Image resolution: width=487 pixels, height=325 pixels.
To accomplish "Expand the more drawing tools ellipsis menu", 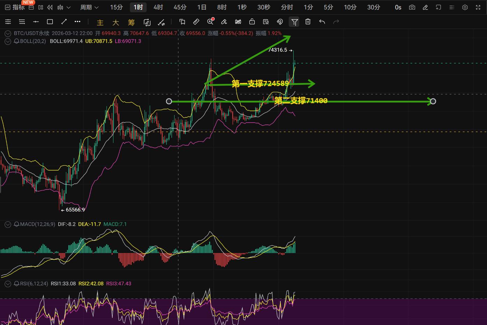I will coord(78,22).
